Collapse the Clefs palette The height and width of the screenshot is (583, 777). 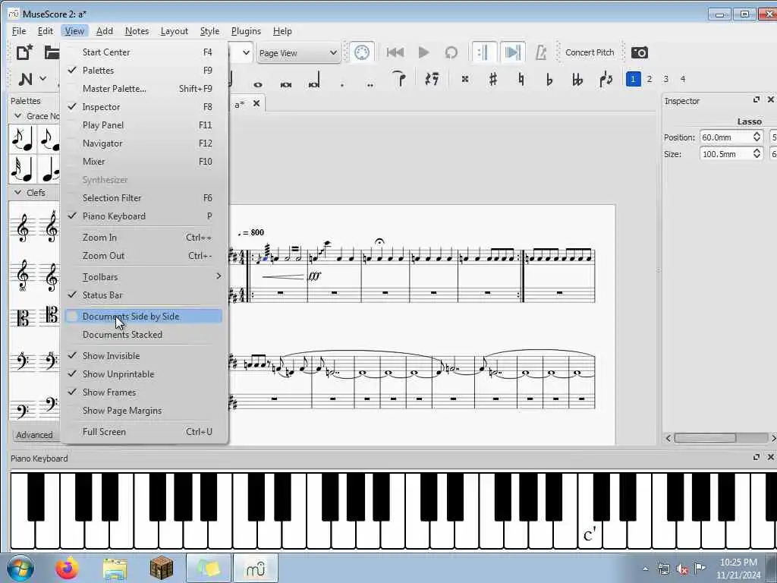18,192
